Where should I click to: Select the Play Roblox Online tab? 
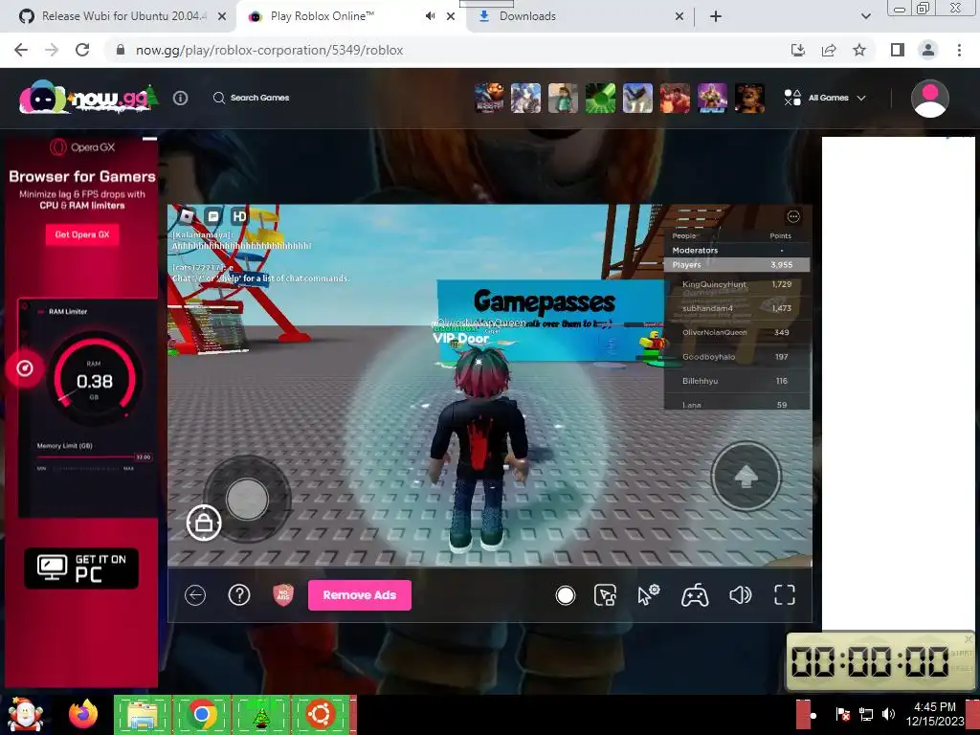(322, 16)
